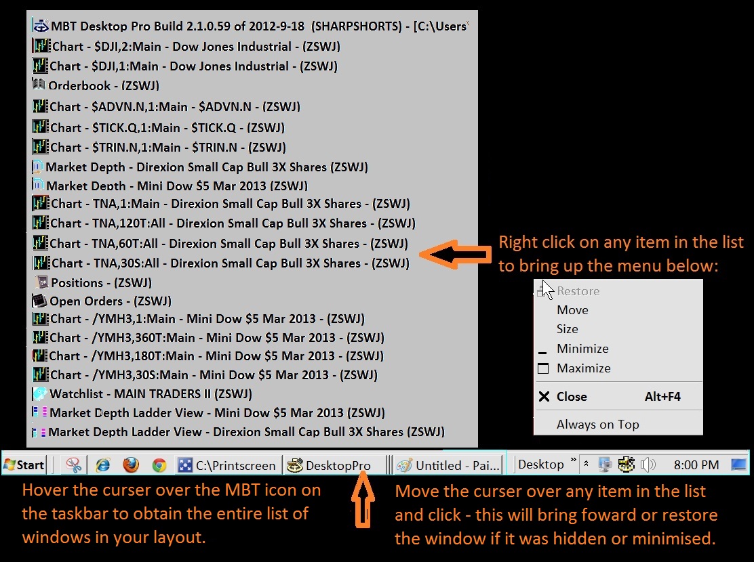Expand Desktop toolbar chevron

(x=573, y=460)
